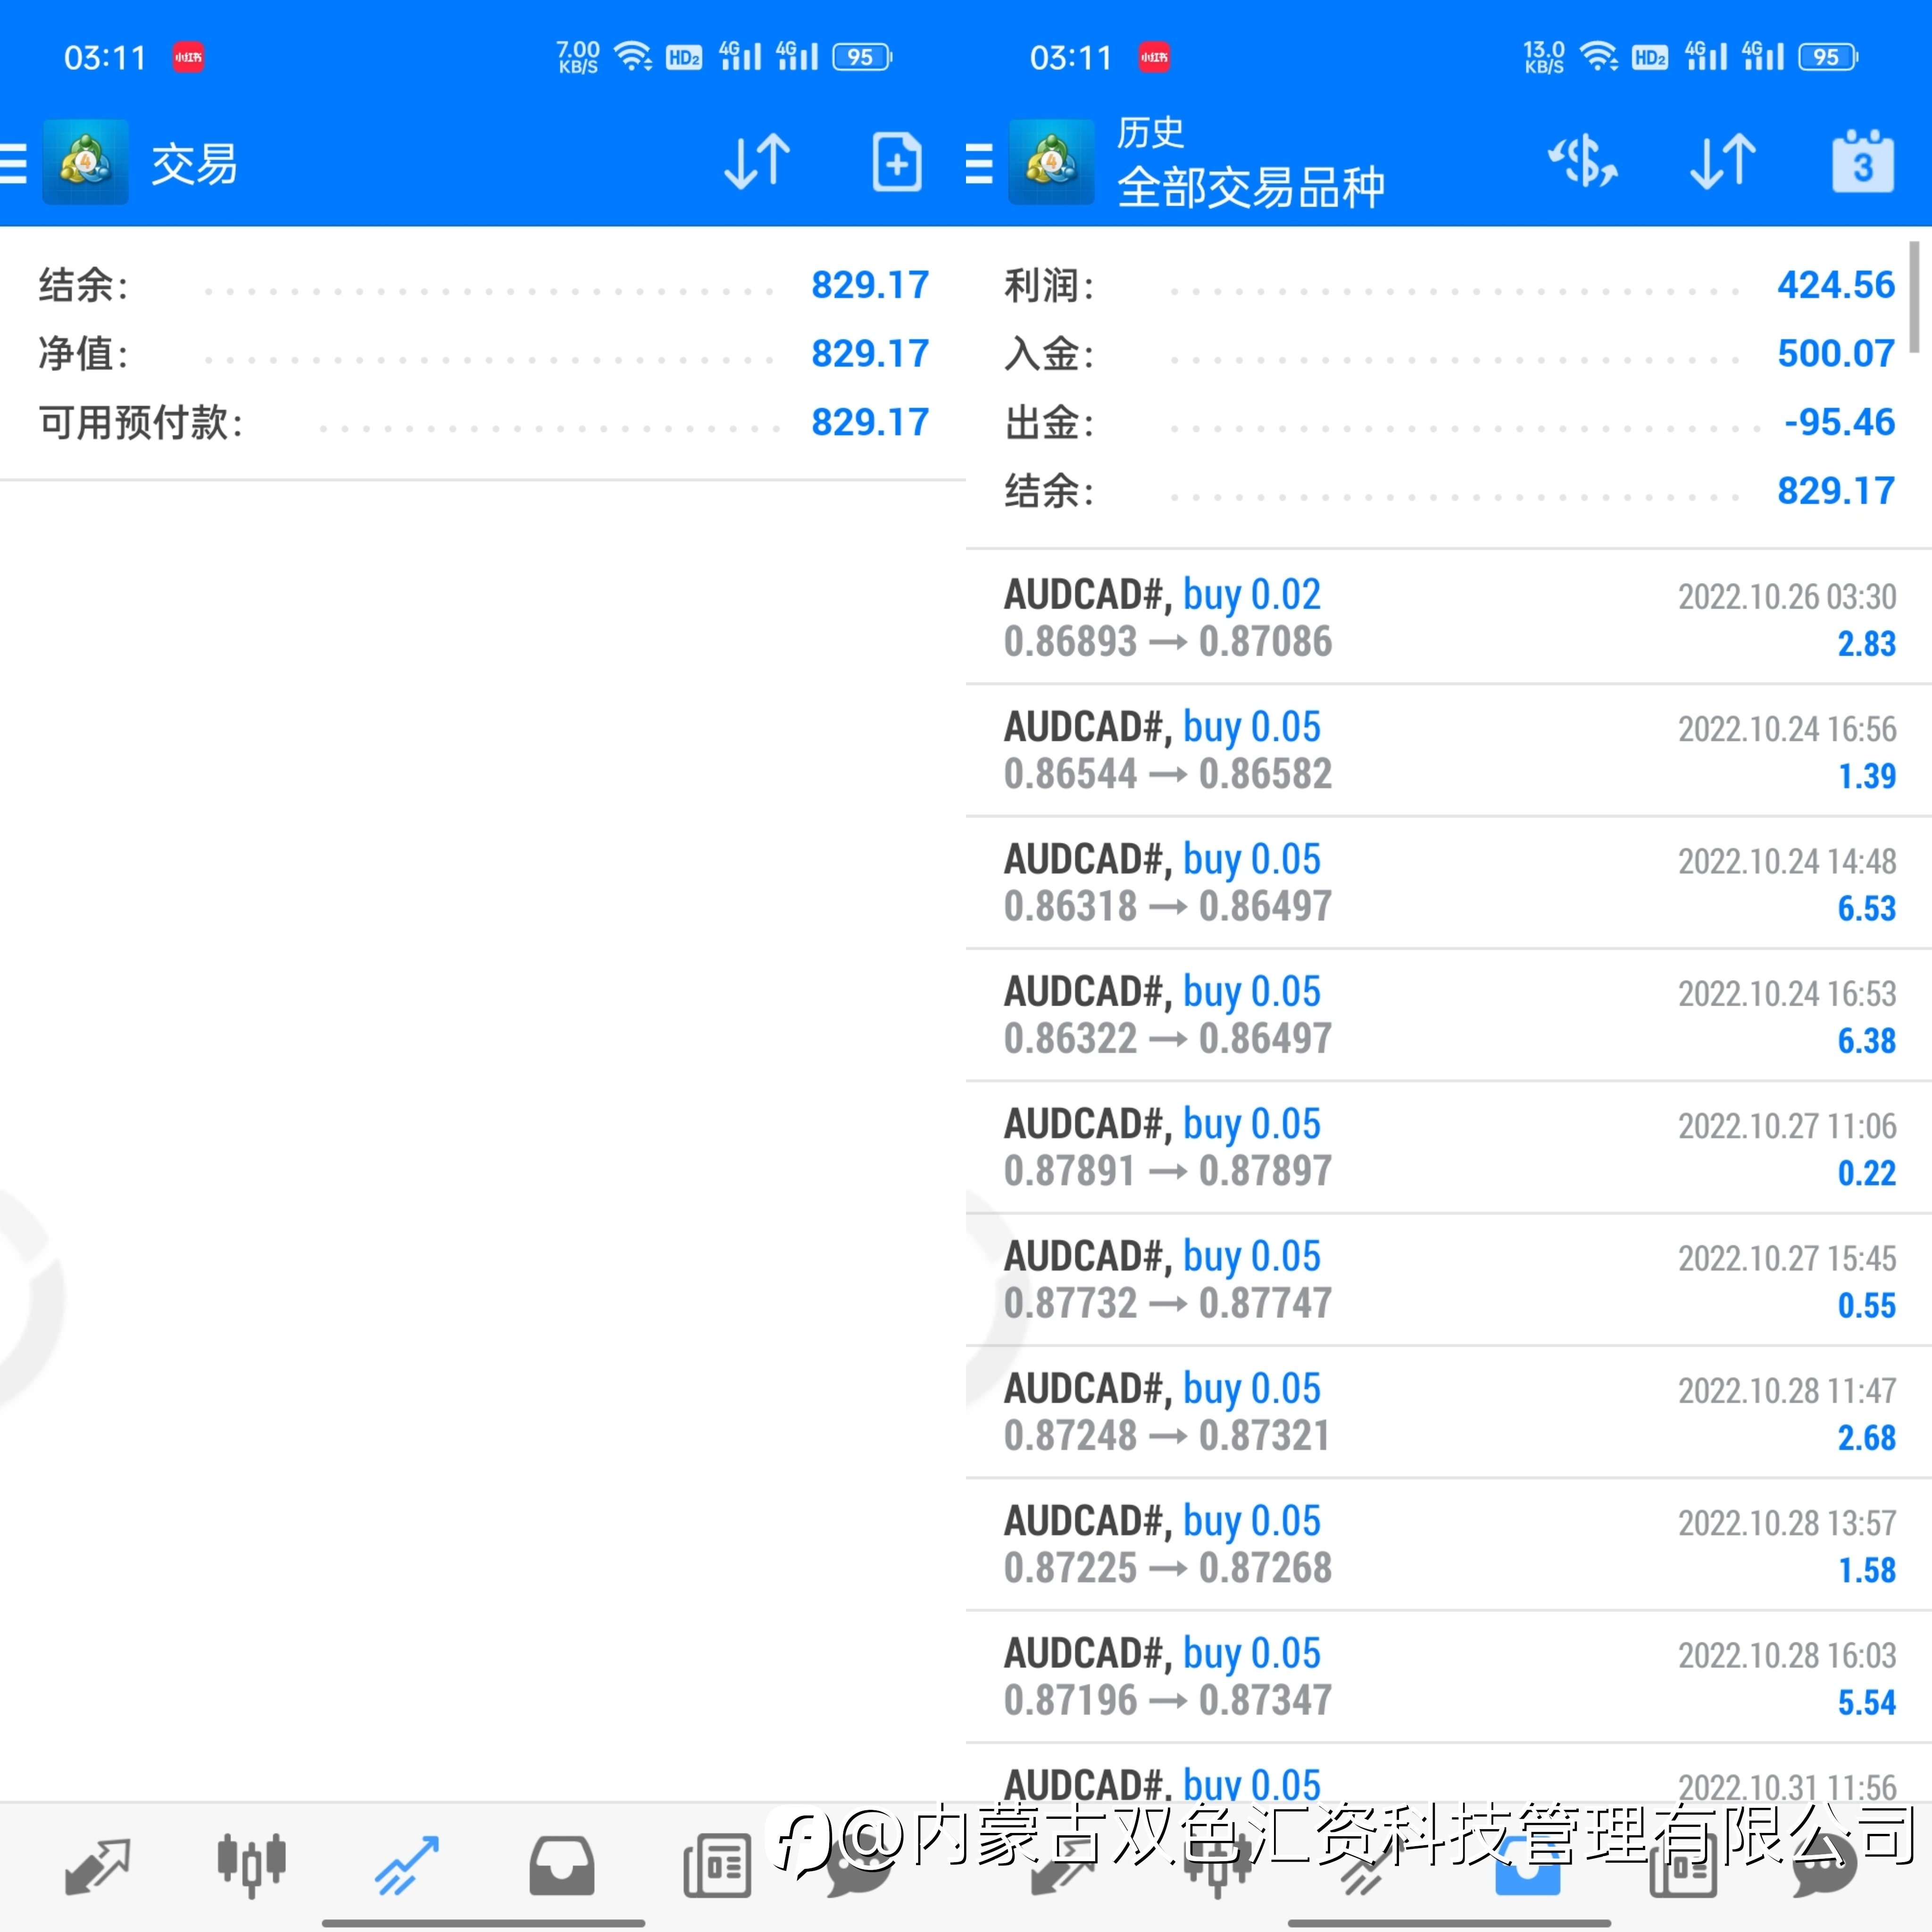Viewport: 1932px width, 1932px height.
Task: Open calendar date range icon in 历史 header
Action: pyautogui.click(x=1863, y=161)
